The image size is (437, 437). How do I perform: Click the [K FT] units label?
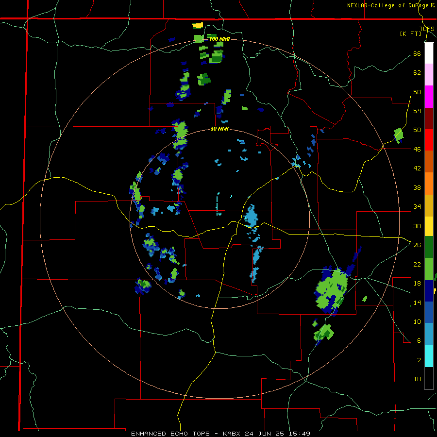pos(410,34)
